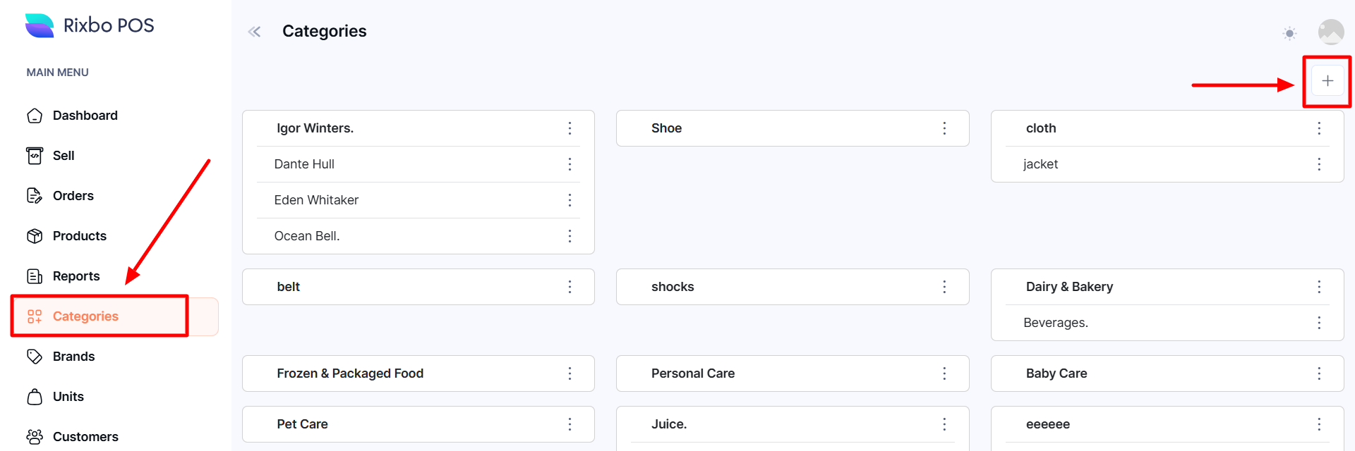Open options menu for Igor Winters category

pyautogui.click(x=570, y=128)
